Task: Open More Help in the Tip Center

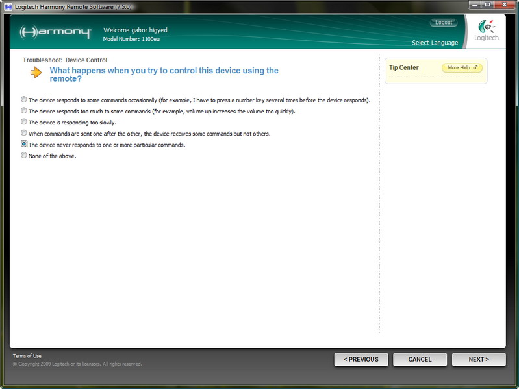Action: (462, 67)
